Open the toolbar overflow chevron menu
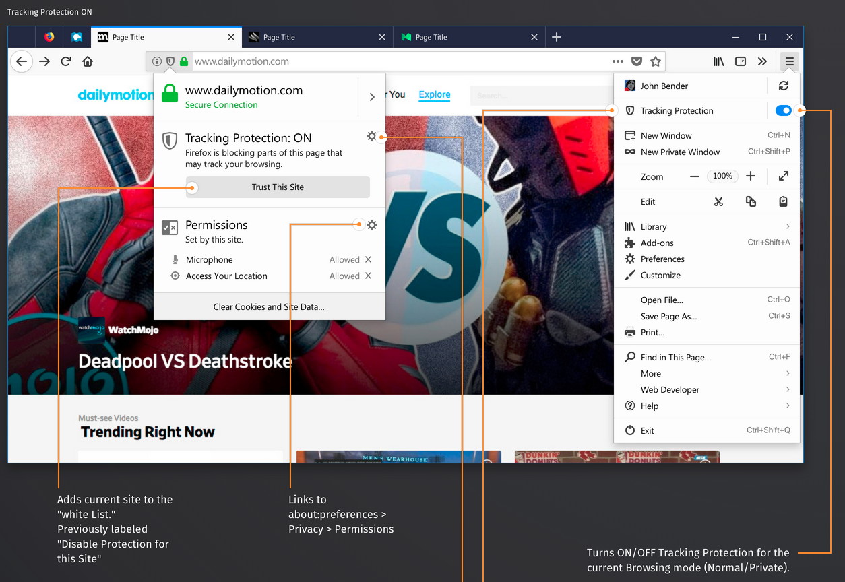Screen dimensions: 845x582 (762, 61)
